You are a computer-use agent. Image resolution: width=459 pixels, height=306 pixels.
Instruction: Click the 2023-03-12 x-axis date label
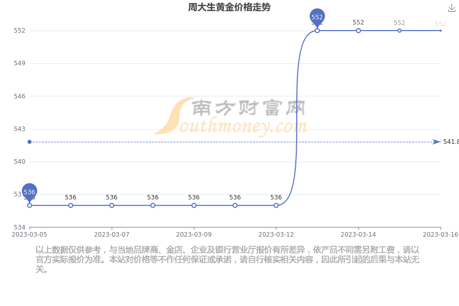tap(276, 235)
